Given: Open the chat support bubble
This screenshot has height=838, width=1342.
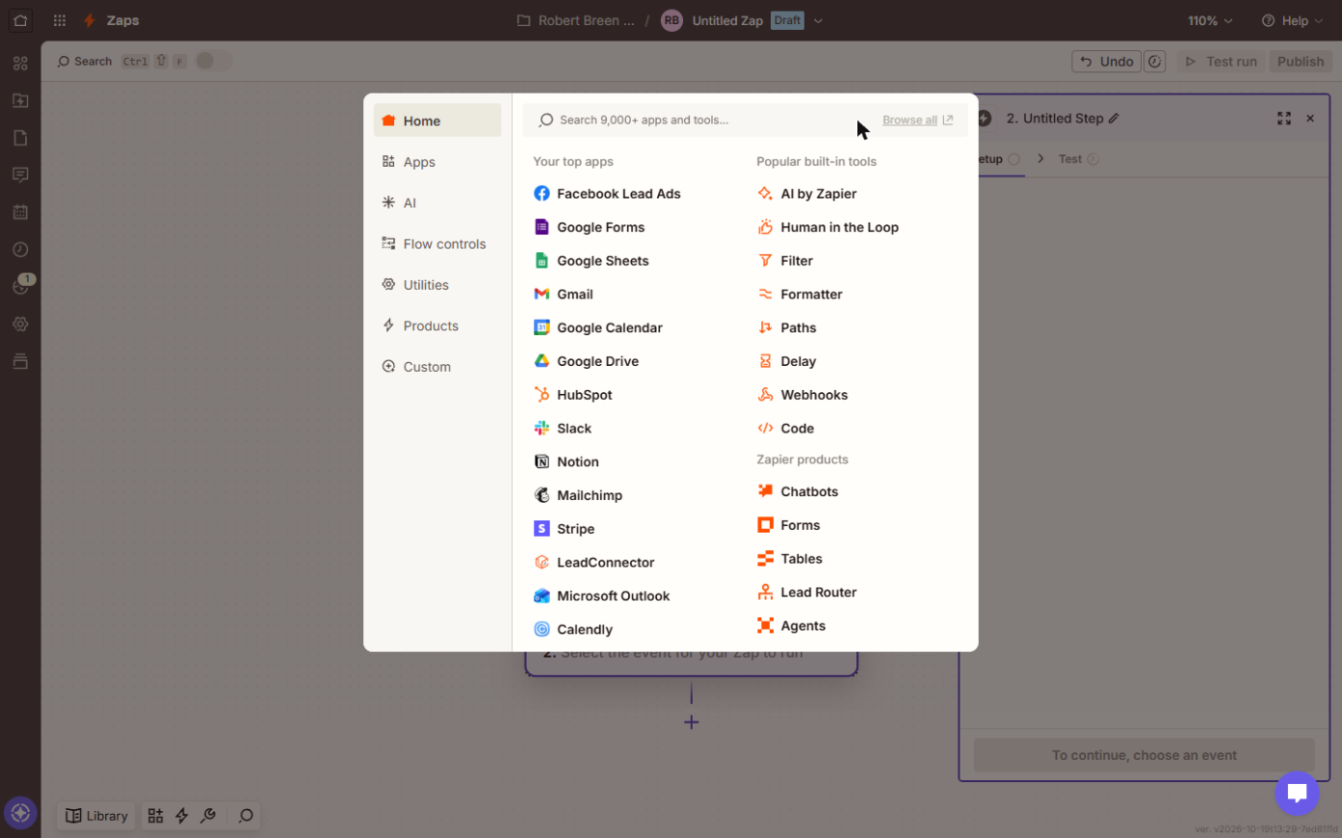Looking at the screenshot, I should (x=1297, y=794).
